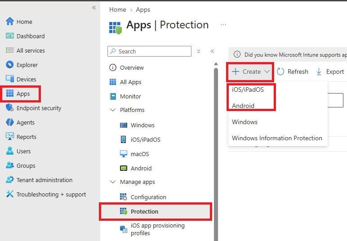This screenshot has width=347, height=241.
Task: Collapse the Manage apps section chevron
Action: coord(113,182)
